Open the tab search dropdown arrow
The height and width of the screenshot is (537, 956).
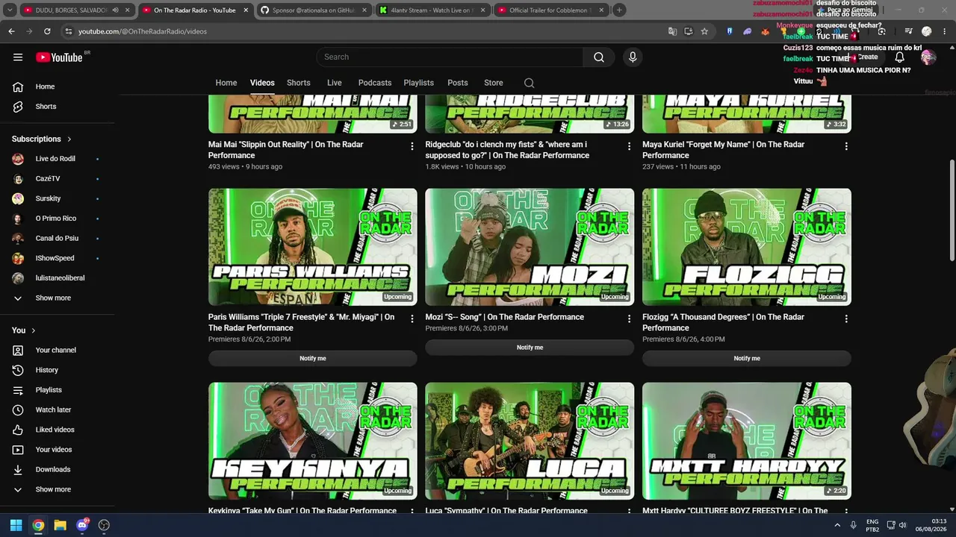[10, 10]
